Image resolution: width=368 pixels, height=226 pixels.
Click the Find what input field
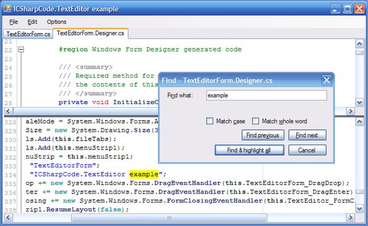(x=266, y=96)
